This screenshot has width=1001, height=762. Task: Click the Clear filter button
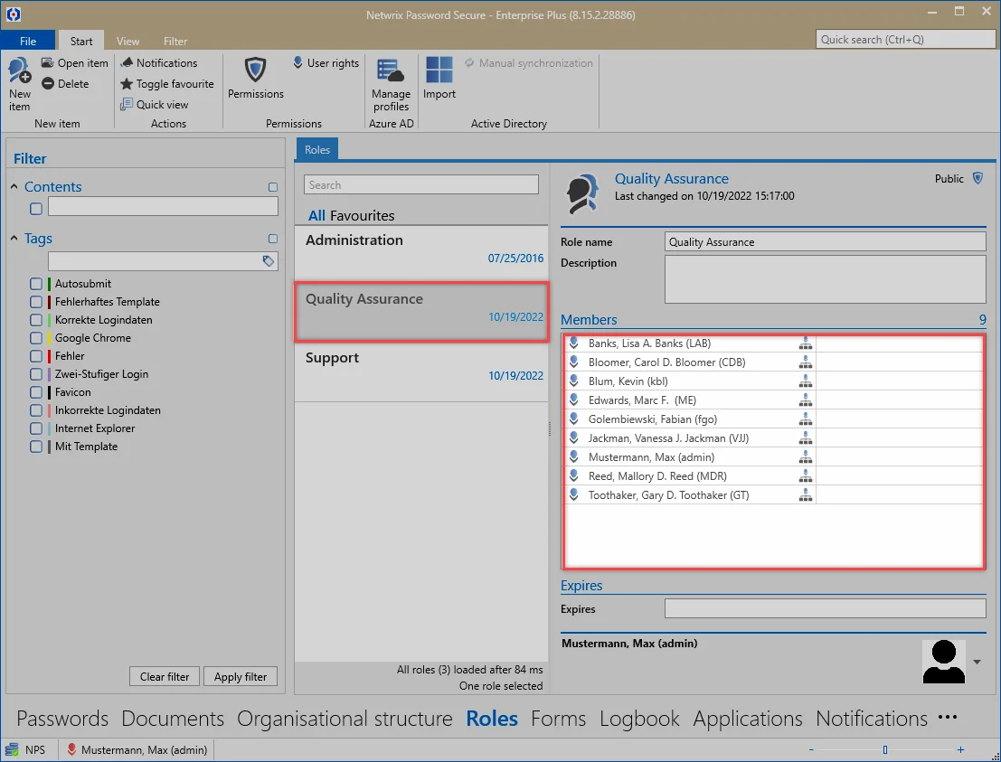165,676
